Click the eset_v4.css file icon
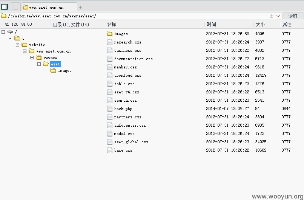Image resolution: width=304 pixels, height=200 pixels. [x=110, y=92]
